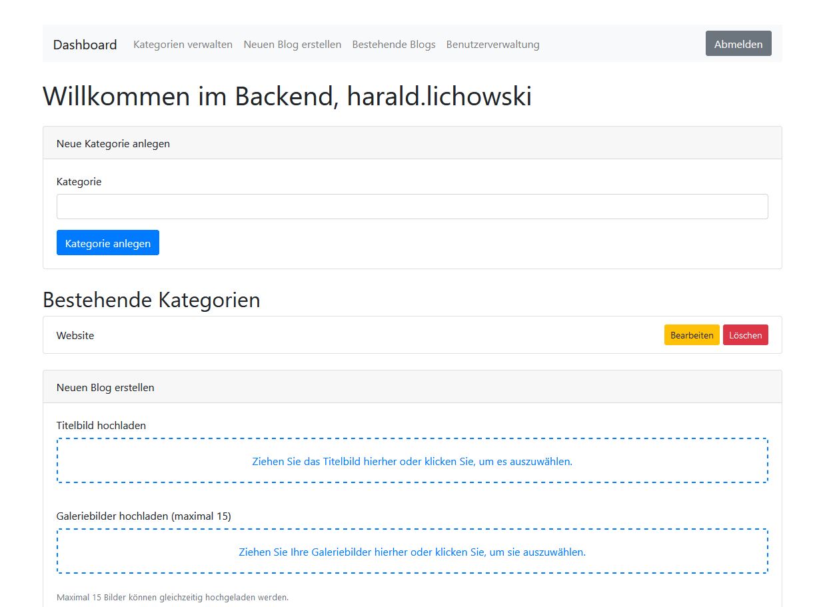Open the Bestehende Blogs navigation link

(393, 44)
